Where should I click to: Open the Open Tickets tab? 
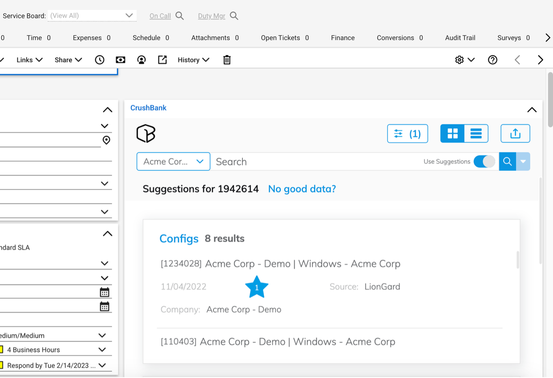pyautogui.click(x=285, y=38)
